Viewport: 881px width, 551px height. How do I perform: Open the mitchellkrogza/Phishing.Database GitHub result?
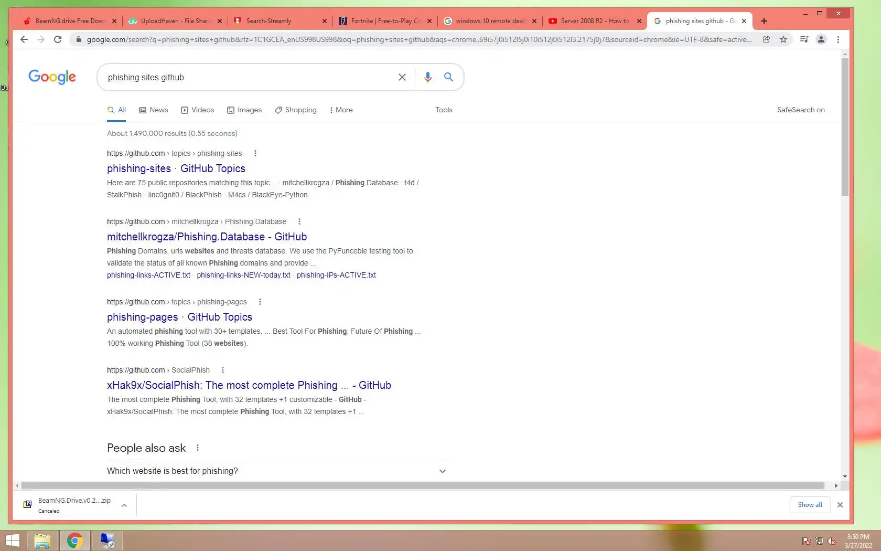pos(207,237)
